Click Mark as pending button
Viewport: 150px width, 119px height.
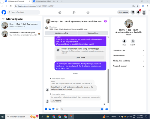point(61,33)
